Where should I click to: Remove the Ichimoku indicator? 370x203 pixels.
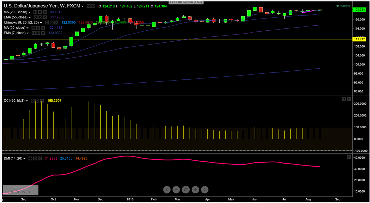click(56, 23)
